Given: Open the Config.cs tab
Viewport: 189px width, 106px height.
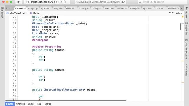Looking at the screenshot, I should (x=97, y=9).
